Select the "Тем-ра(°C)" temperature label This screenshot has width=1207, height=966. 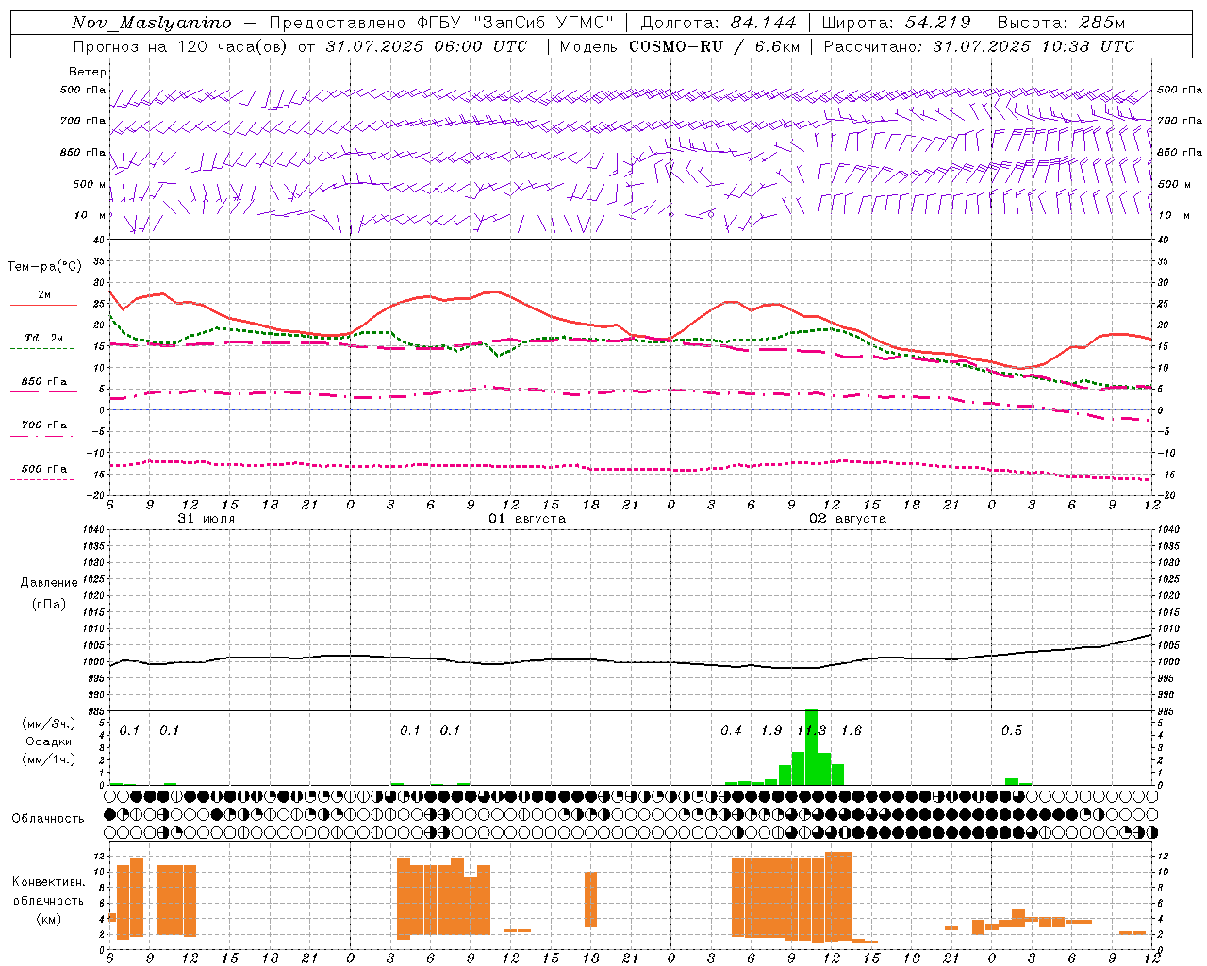(x=44, y=267)
